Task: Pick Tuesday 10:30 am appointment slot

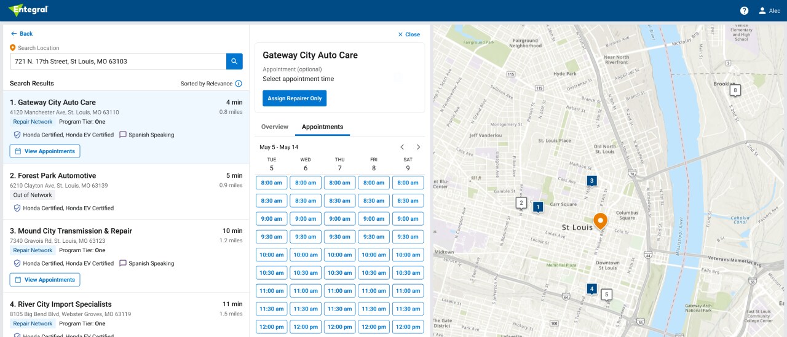Action: [x=271, y=273]
